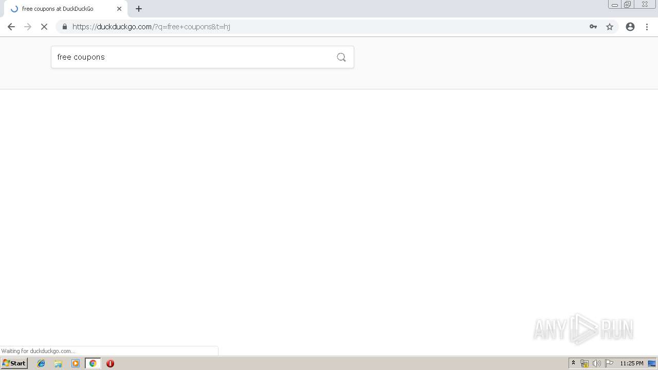Open a new browser tab
Viewport: 658px width, 370px height.
point(139,9)
